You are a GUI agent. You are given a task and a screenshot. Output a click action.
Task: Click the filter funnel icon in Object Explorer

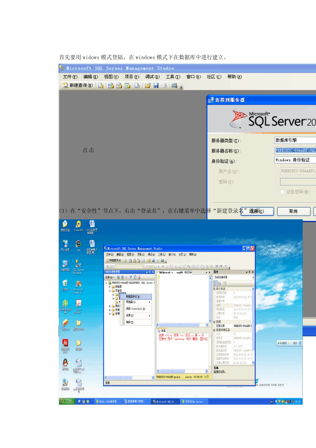131,277
